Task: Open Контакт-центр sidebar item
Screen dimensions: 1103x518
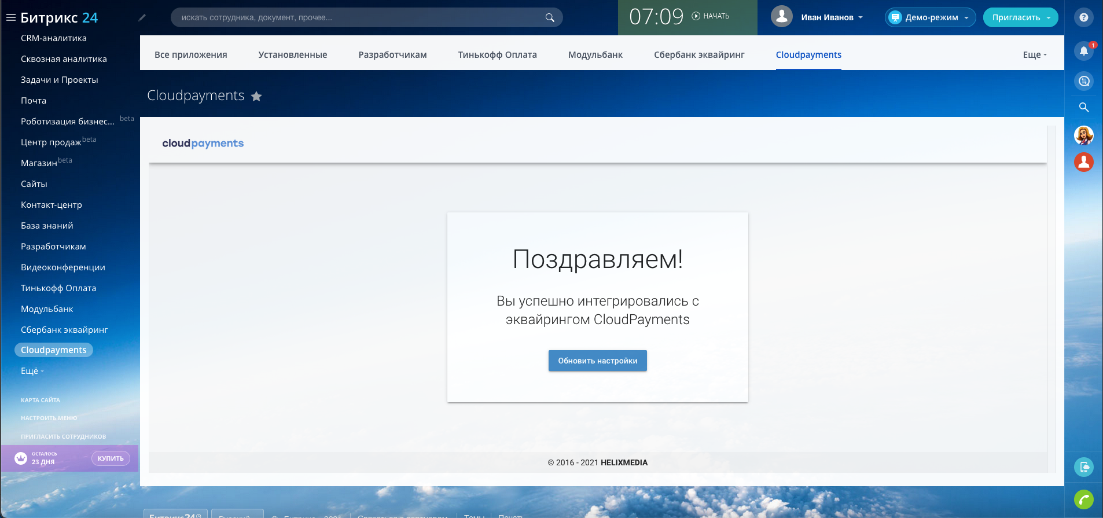Action: 52,205
